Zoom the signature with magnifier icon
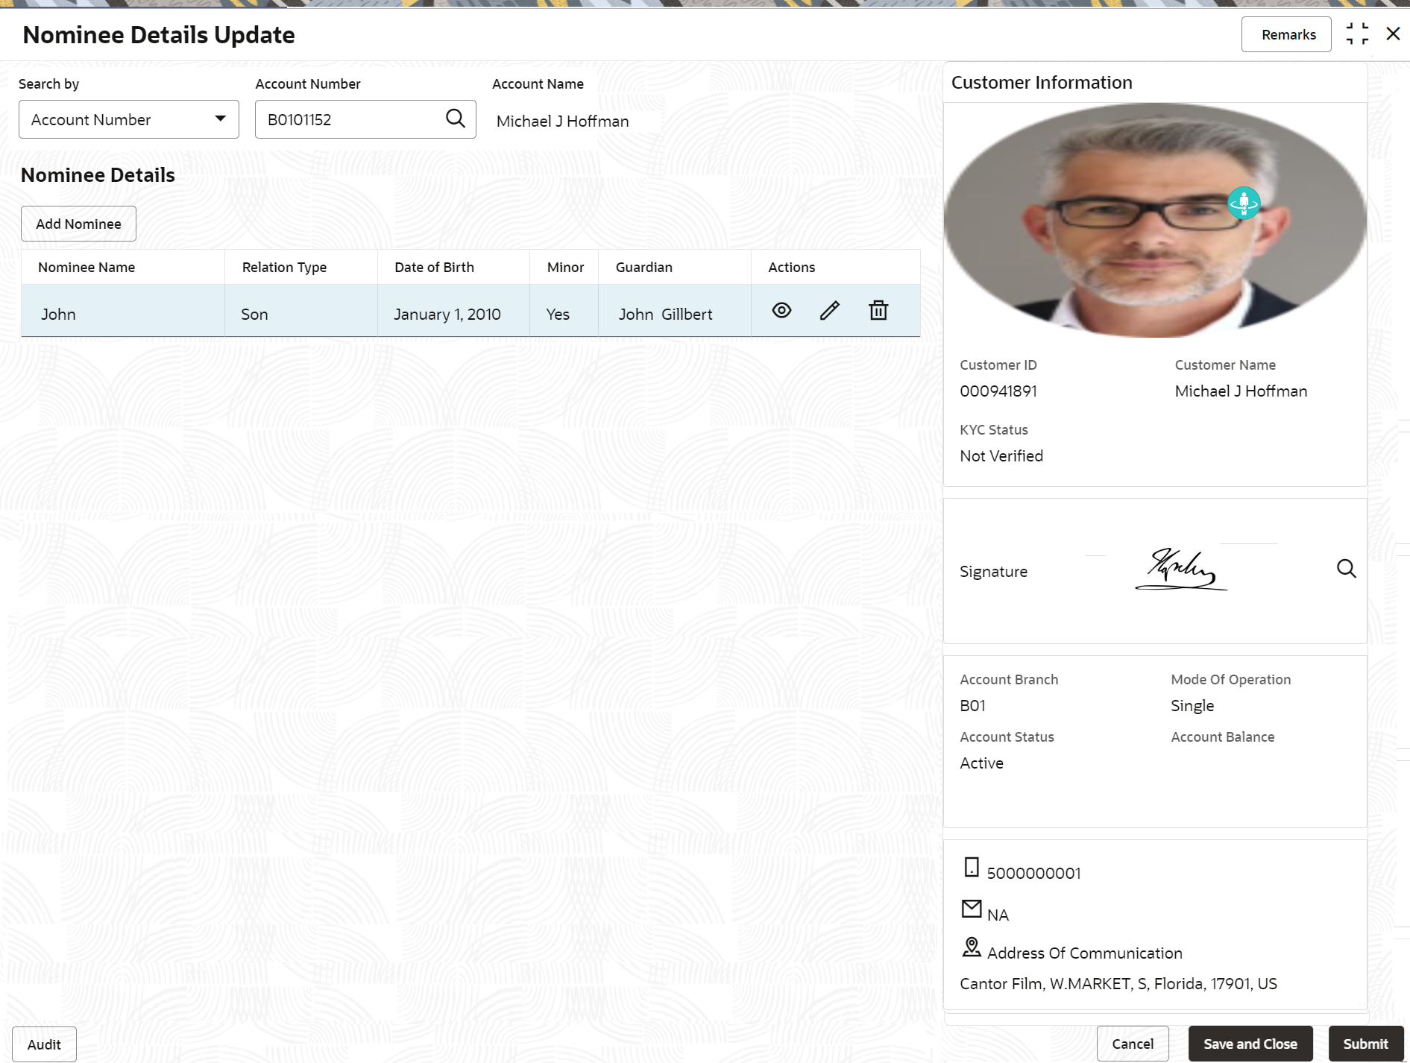Image resolution: width=1410 pixels, height=1063 pixels. [x=1345, y=569]
